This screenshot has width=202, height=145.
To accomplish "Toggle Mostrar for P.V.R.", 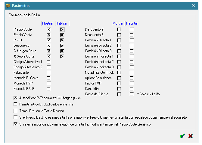I will tap(48, 40).
